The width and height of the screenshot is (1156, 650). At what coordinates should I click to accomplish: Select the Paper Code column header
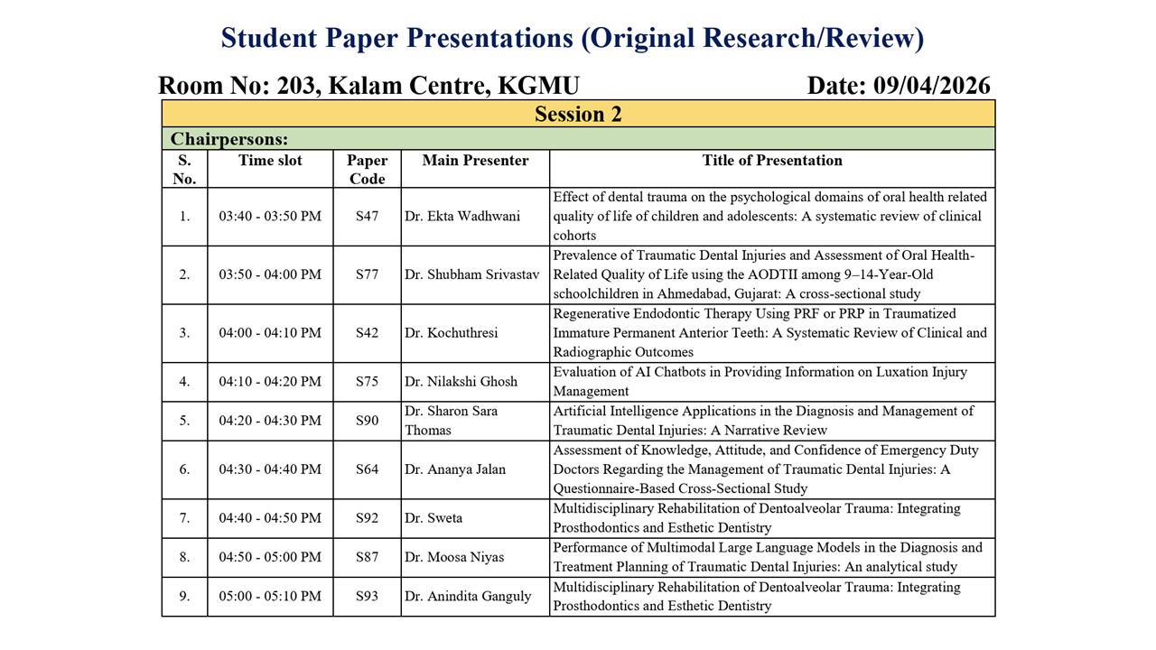point(367,169)
